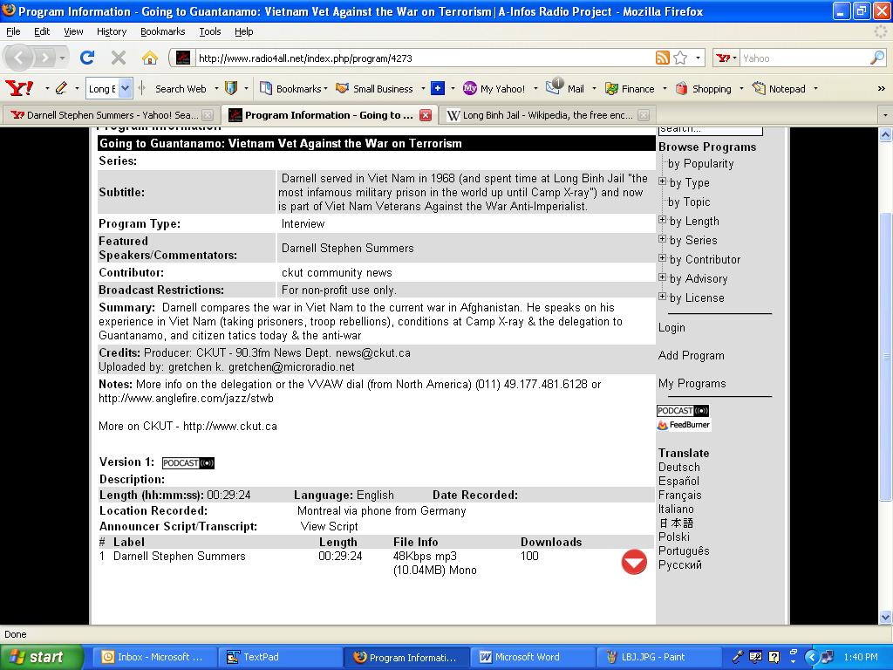Click the RSS feed icon in the address bar
This screenshot has height=670, width=893.
tap(663, 58)
